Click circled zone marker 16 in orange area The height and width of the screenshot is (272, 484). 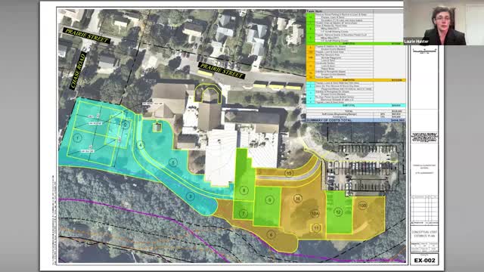click(297, 199)
